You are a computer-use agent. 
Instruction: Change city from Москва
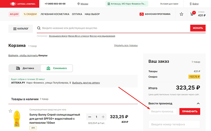click(x=82, y=4)
